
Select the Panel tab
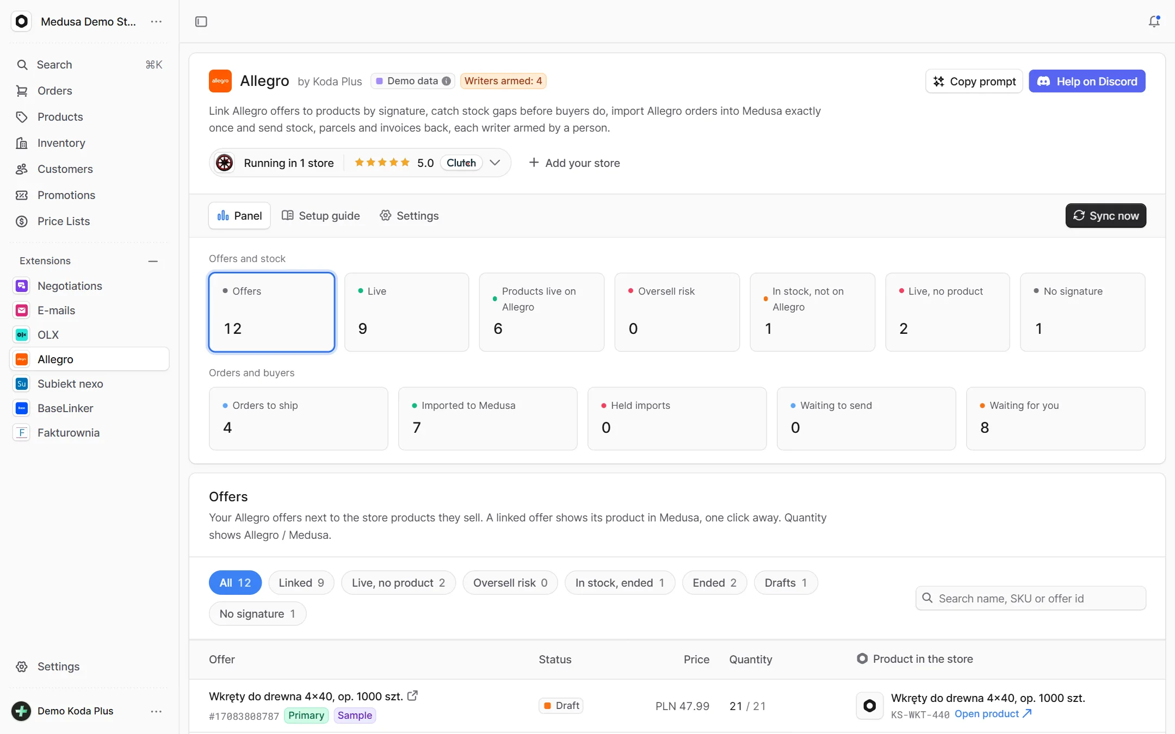point(239,216)
